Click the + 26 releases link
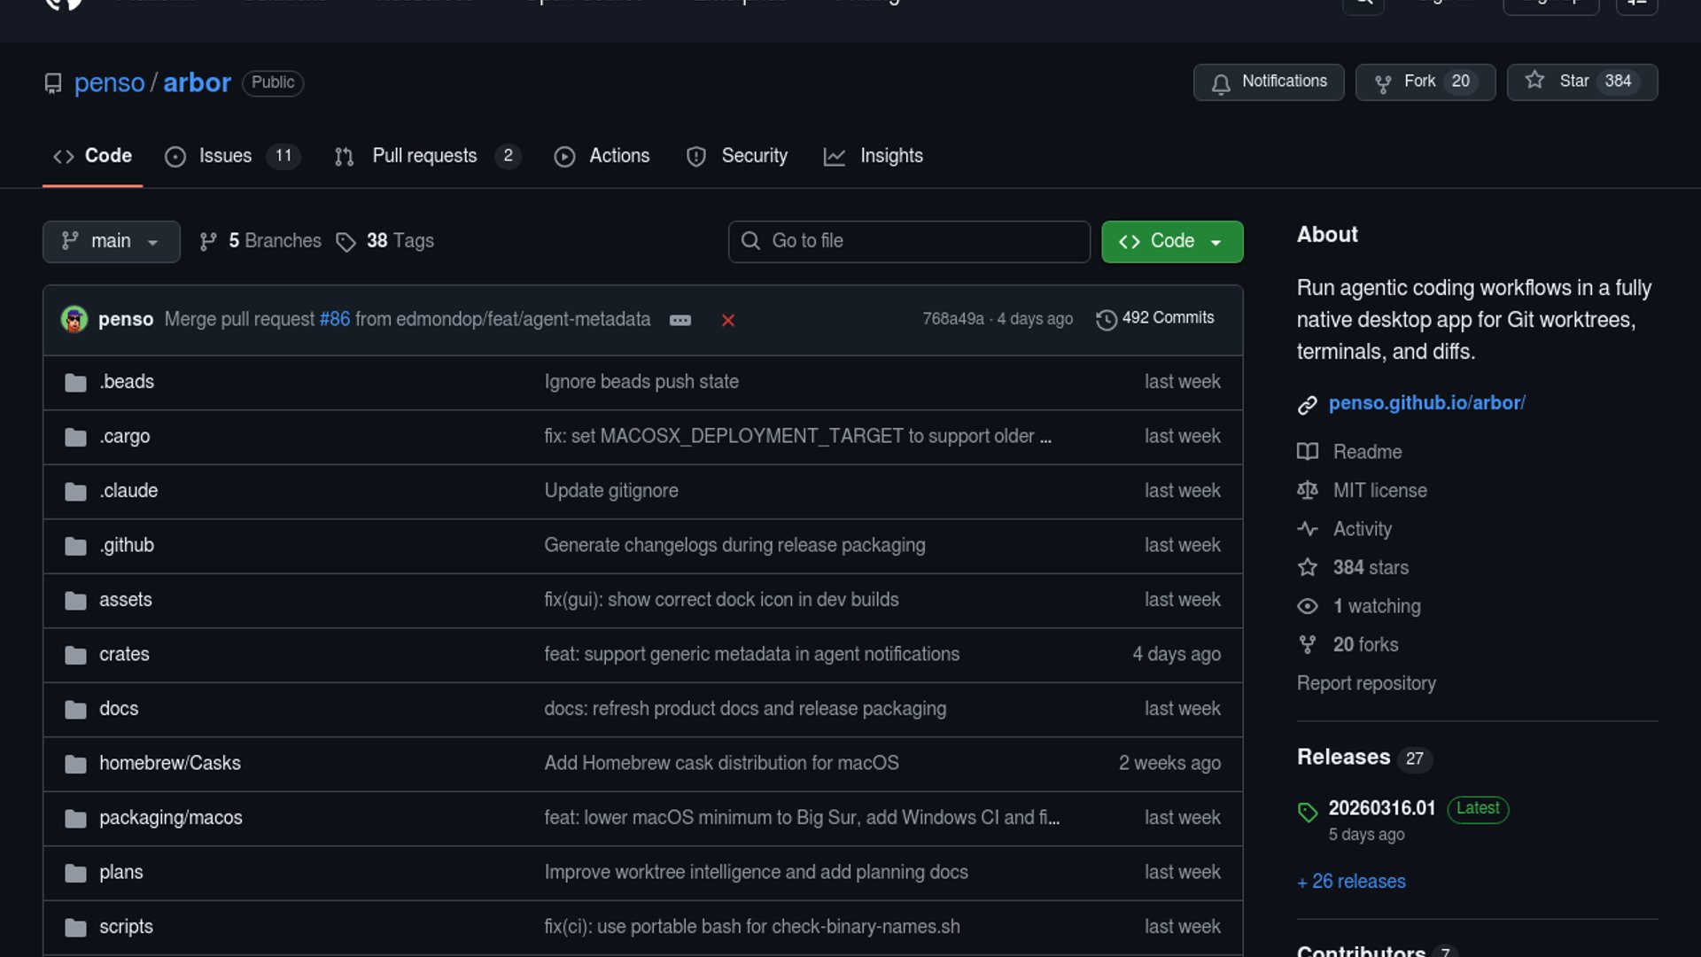 tap(1351, 882)
